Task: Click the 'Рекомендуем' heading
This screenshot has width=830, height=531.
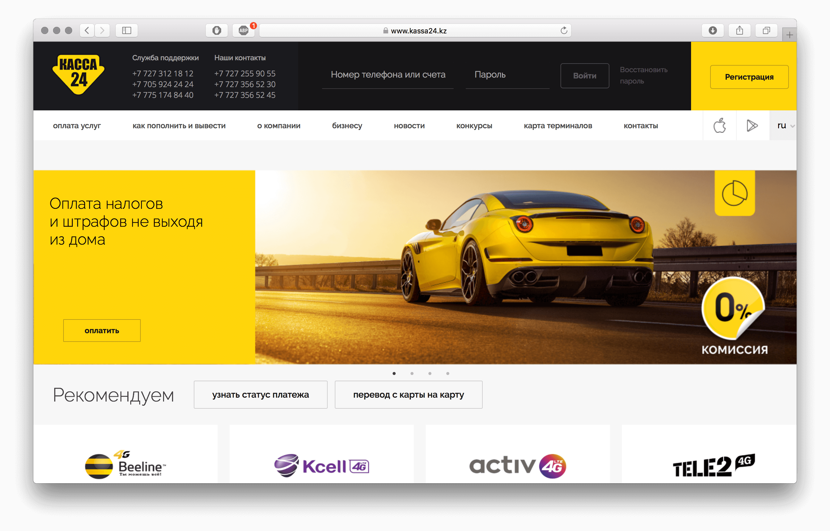Action: [x=113, y=396]
